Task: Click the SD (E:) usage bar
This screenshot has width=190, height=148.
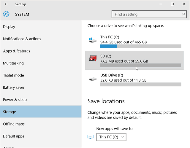Action: click(x=141, y=66)
